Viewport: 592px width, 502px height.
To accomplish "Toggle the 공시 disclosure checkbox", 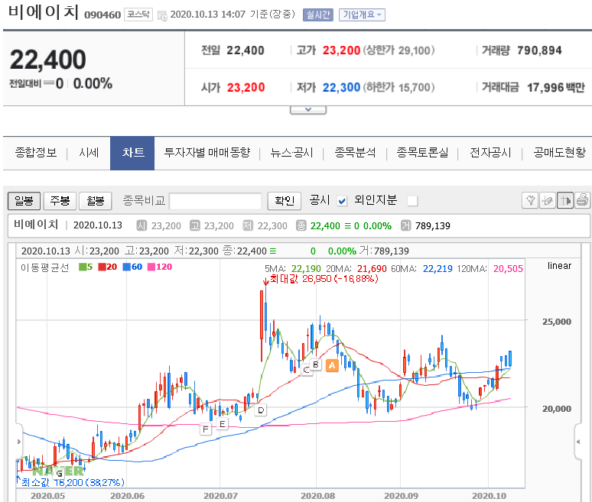I will click(342, 201).
